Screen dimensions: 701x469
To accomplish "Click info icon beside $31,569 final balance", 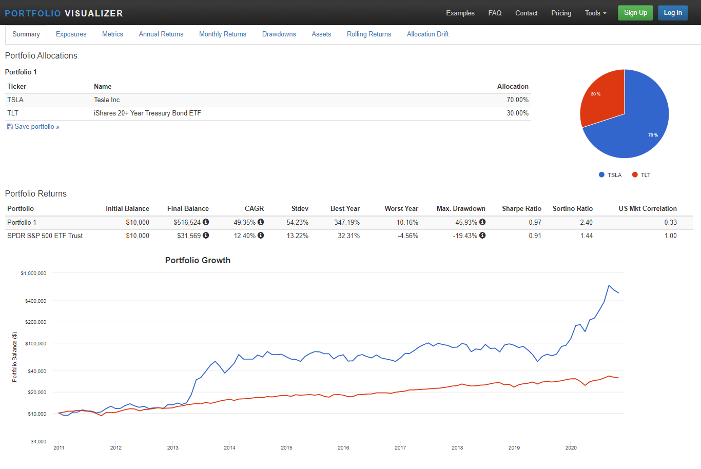I will coord(206,236).
